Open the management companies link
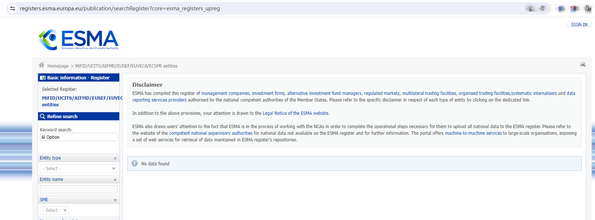The width and height of the screenshot is (595, 220). pyautogui.click(x=225, y=93)
